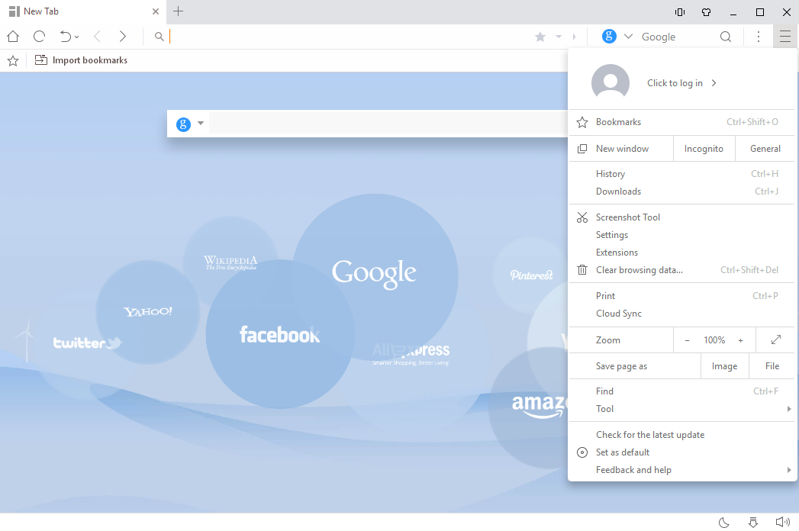Mute sound with the speaker icon
This screenshot has height=531, width=799.
[x=782, y=523]
